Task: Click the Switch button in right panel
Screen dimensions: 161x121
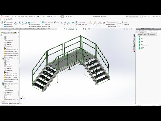Action: [145, 34]
